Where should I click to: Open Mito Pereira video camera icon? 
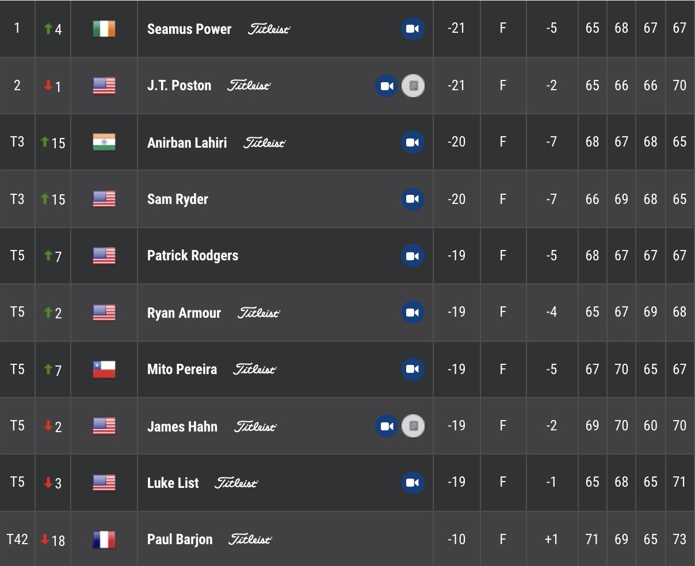[413, 369]
